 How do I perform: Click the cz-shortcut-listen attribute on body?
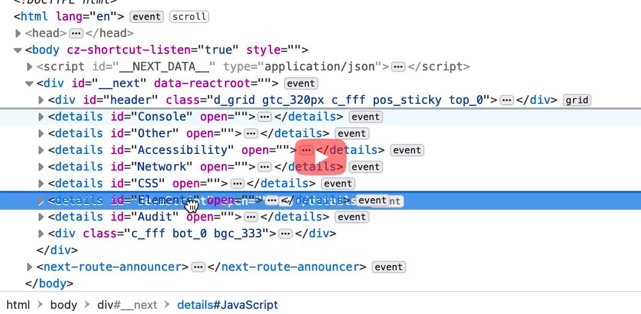[x=153, y=50]
